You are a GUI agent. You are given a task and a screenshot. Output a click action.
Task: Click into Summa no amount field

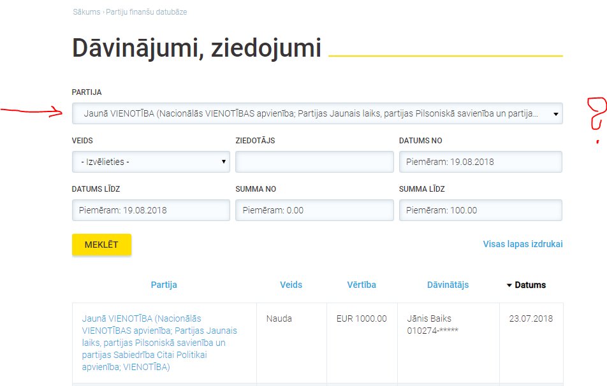314,210
